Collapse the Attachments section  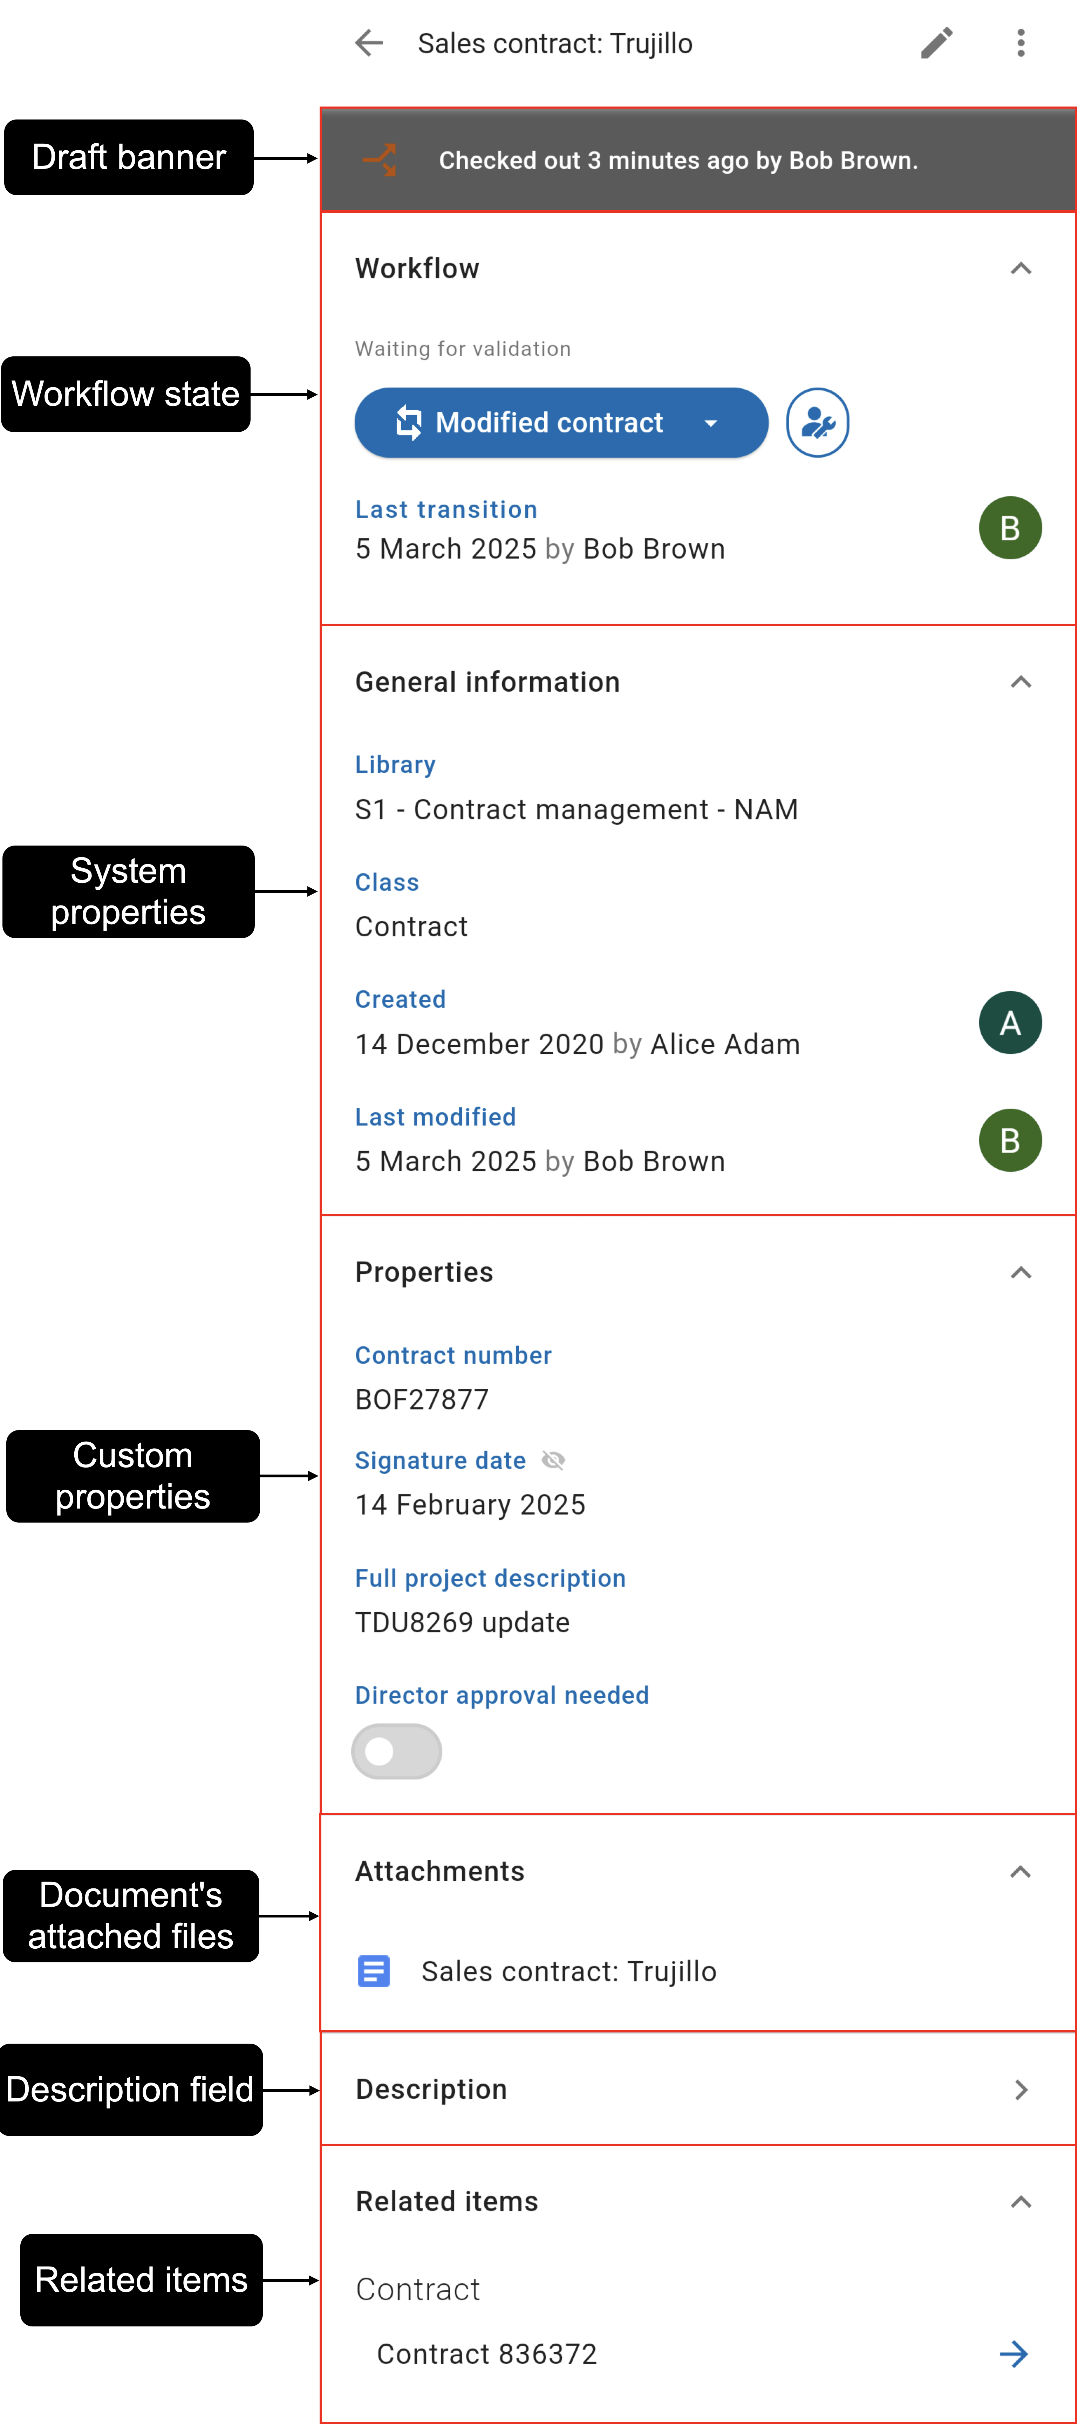click(x=1021, y=1872)
